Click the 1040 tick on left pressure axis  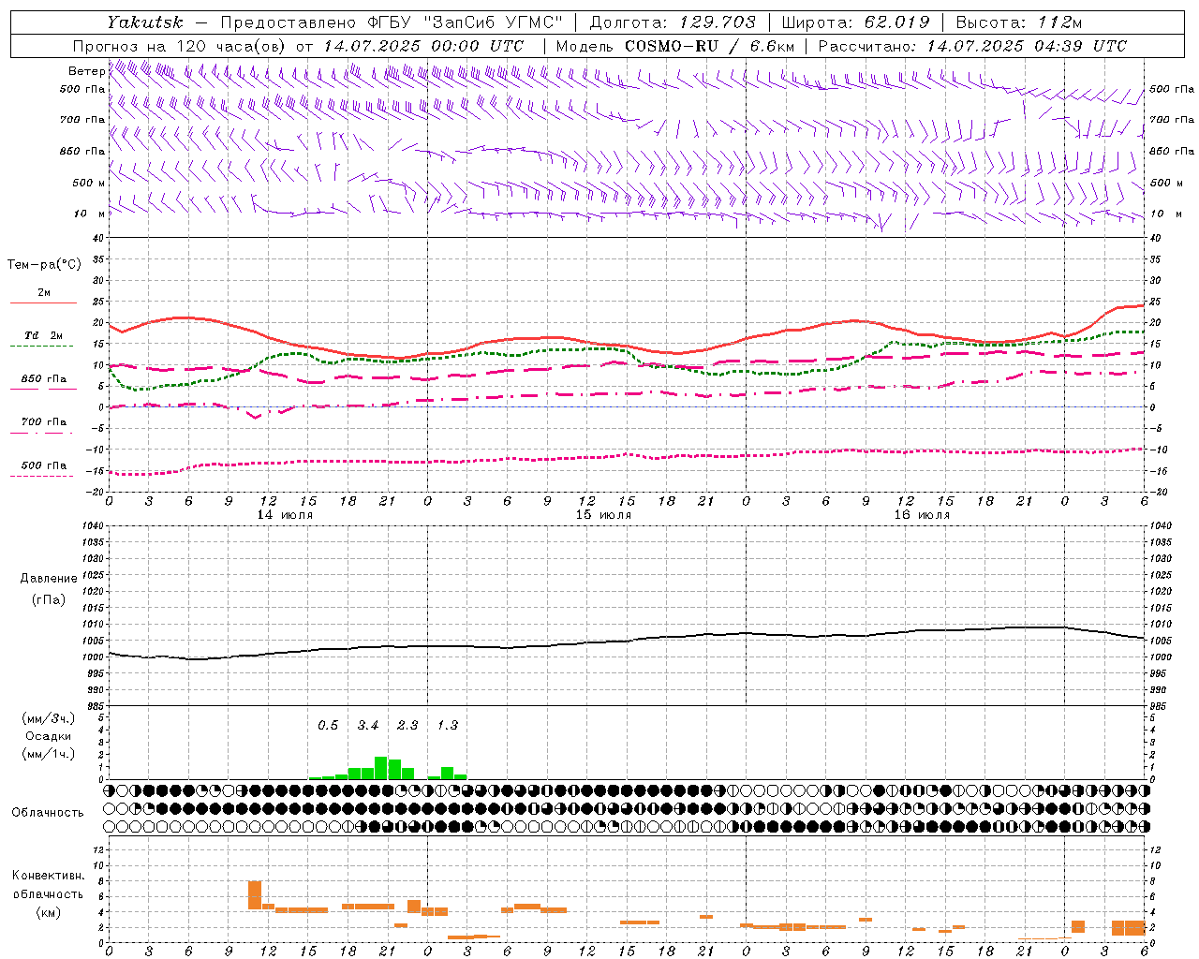[95, 526]
